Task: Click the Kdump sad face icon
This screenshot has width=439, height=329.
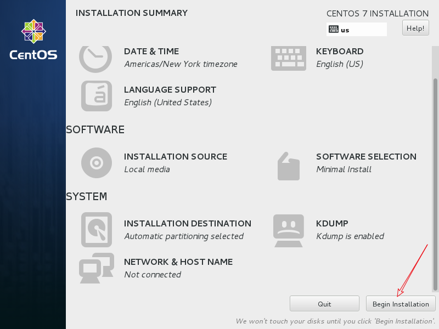Action: coord(288,230)
